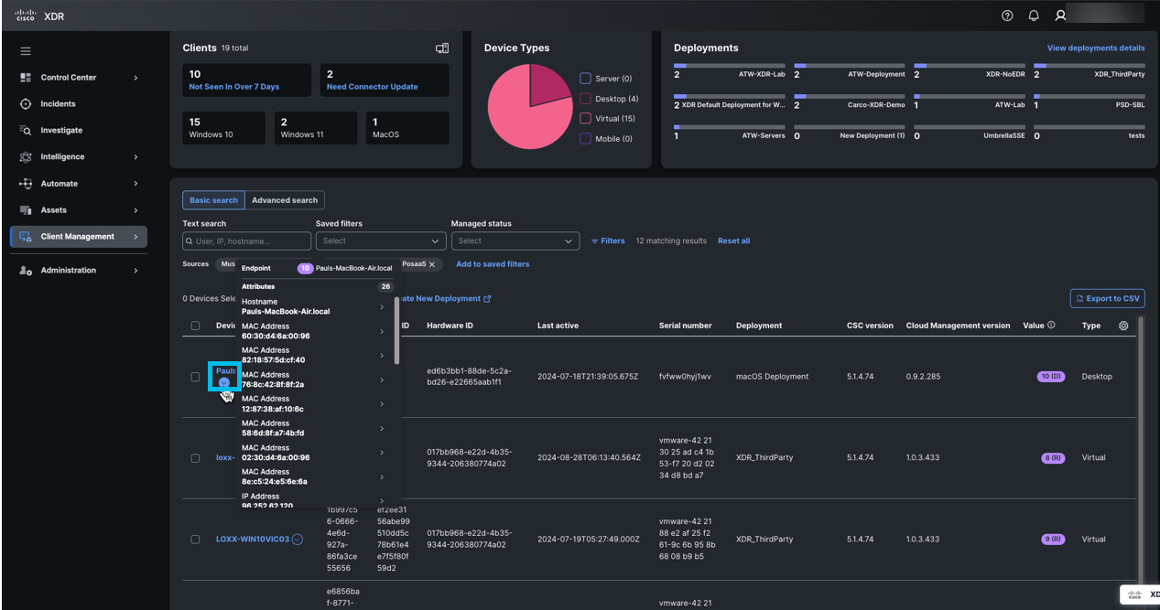
Task: Open pivot menu for LOXX-WIN10VIC03
Action: [x=298, y=540]
